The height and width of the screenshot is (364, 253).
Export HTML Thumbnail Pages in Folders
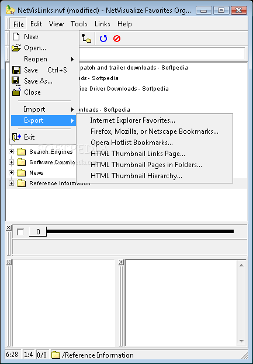[155, 165]
